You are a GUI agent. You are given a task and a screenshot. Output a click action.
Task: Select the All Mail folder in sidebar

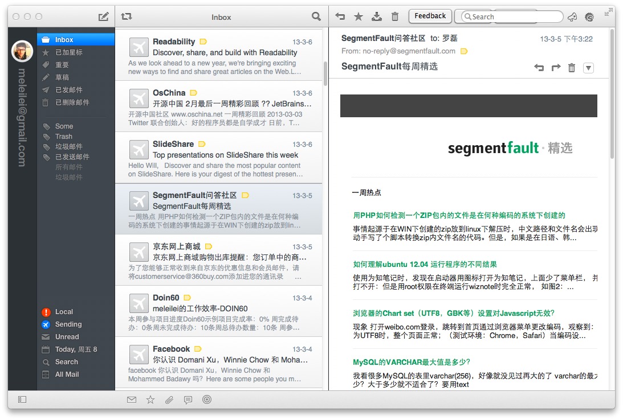67,374
